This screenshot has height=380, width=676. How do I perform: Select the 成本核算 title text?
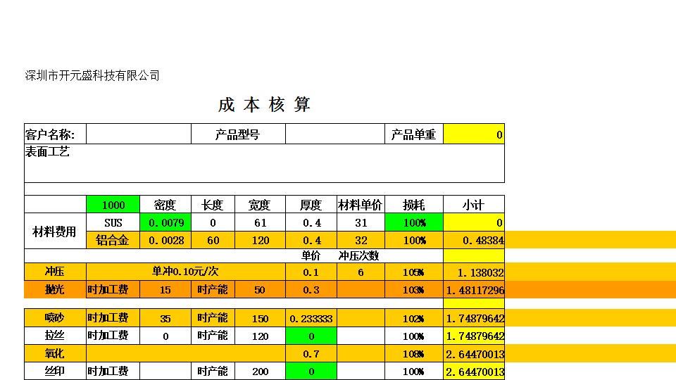click(x=264, y=105)
